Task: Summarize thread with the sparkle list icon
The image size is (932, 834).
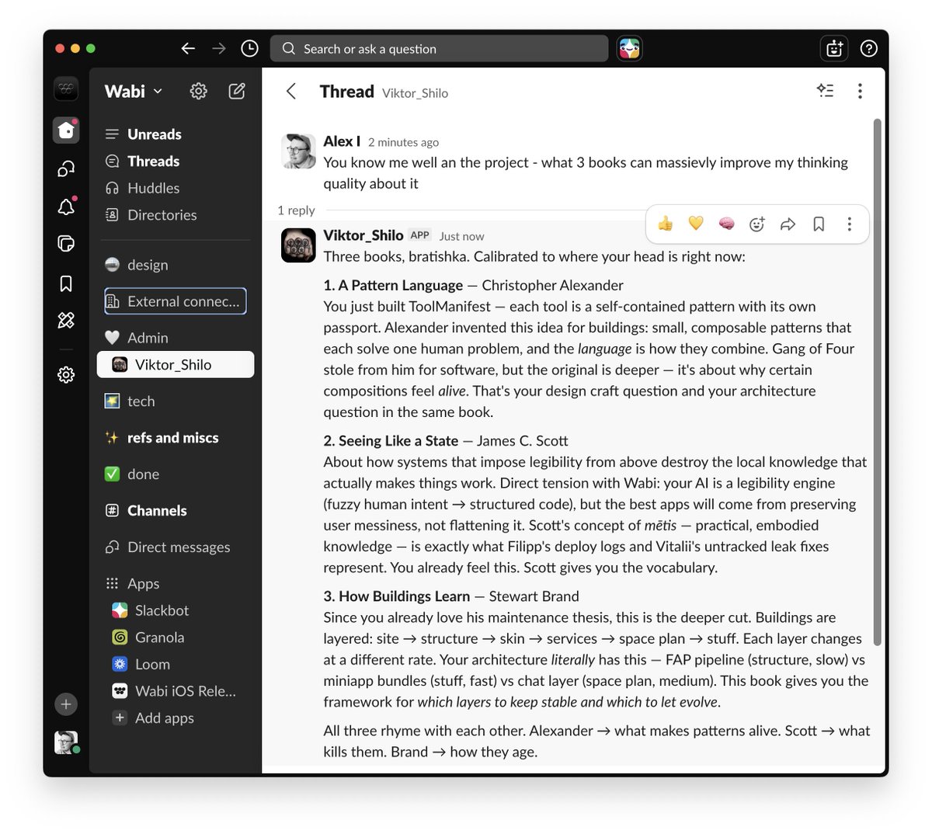Action: pyautogui.click(x=825, y=91)
